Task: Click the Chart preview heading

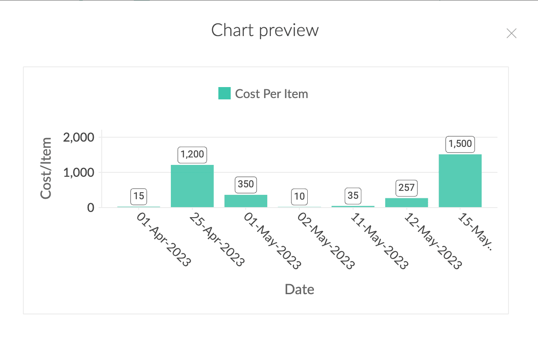Action: 265,30
